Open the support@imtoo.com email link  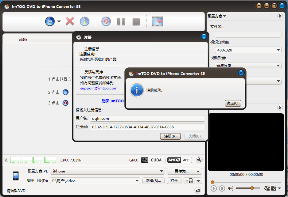pos(99,88)
